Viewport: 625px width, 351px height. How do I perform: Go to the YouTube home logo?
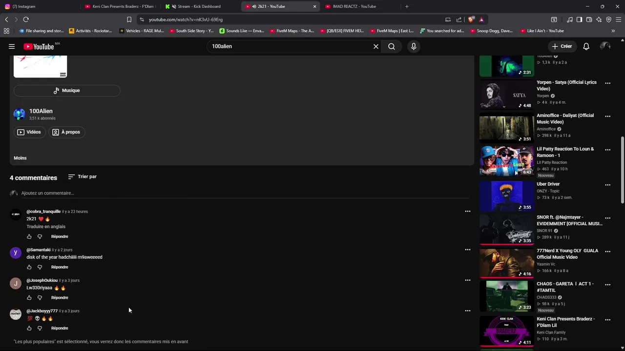click(39, 46)
